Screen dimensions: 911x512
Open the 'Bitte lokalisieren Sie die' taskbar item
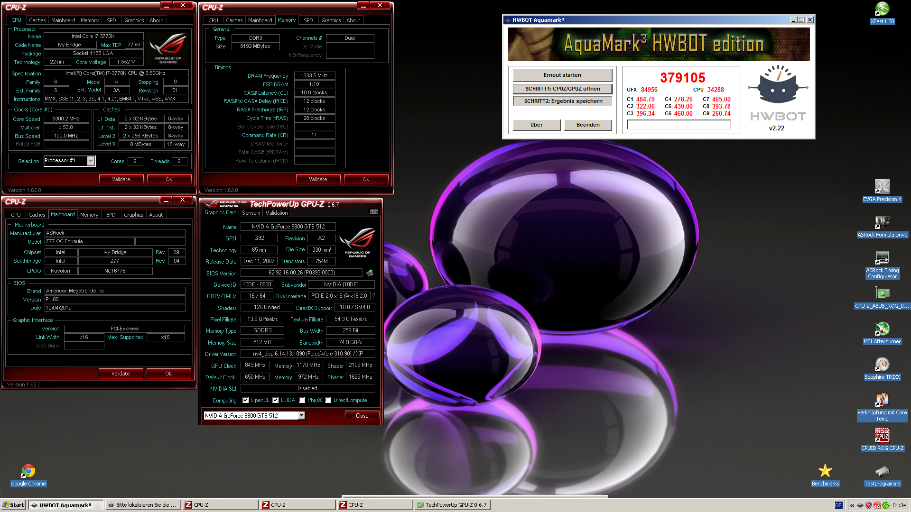pos(142,505)
